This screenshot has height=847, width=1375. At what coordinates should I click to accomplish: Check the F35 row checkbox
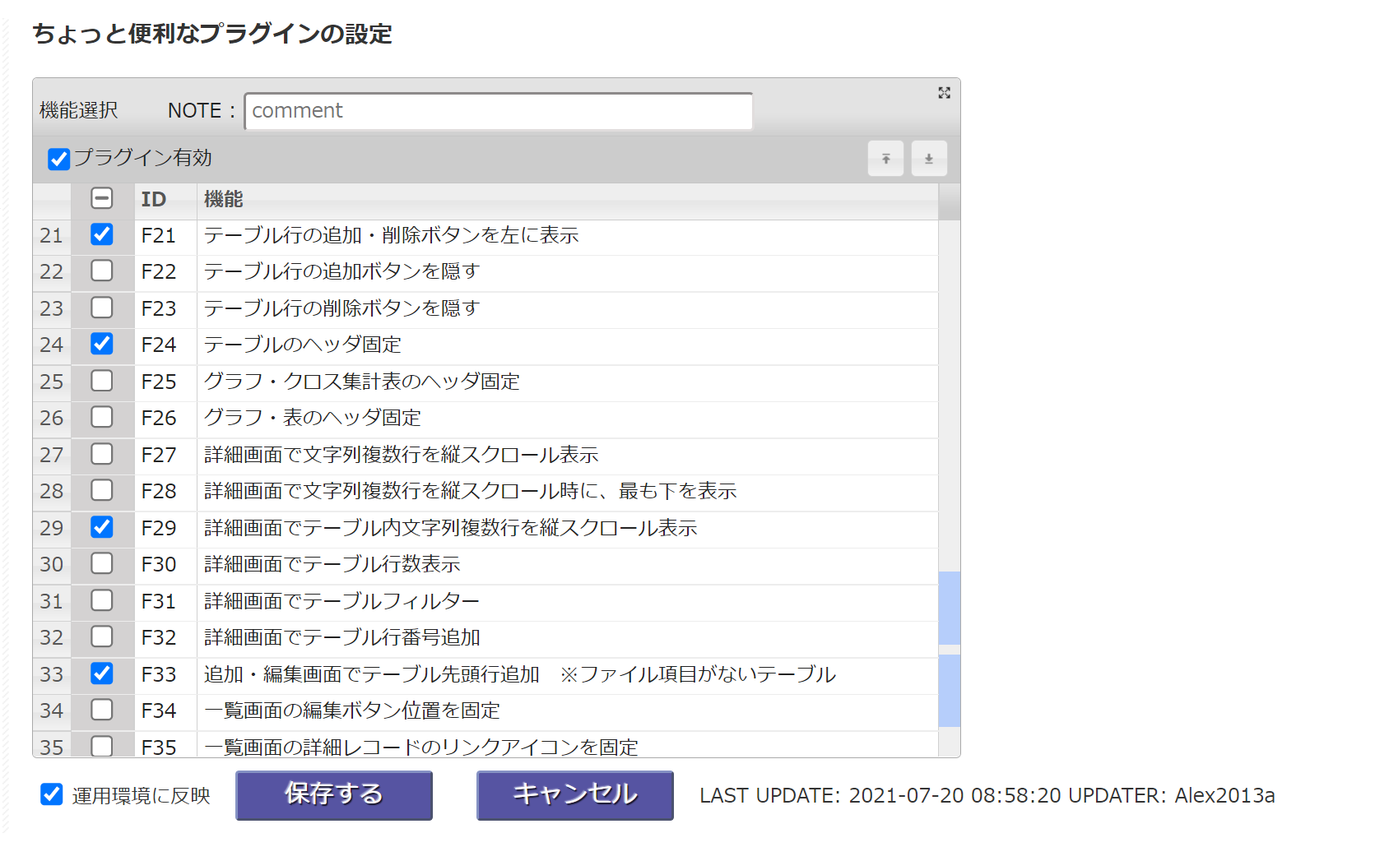[x=102, y=746]
